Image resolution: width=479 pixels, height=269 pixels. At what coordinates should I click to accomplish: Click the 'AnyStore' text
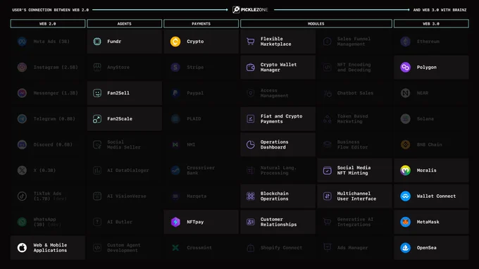(x=118, y=67)
